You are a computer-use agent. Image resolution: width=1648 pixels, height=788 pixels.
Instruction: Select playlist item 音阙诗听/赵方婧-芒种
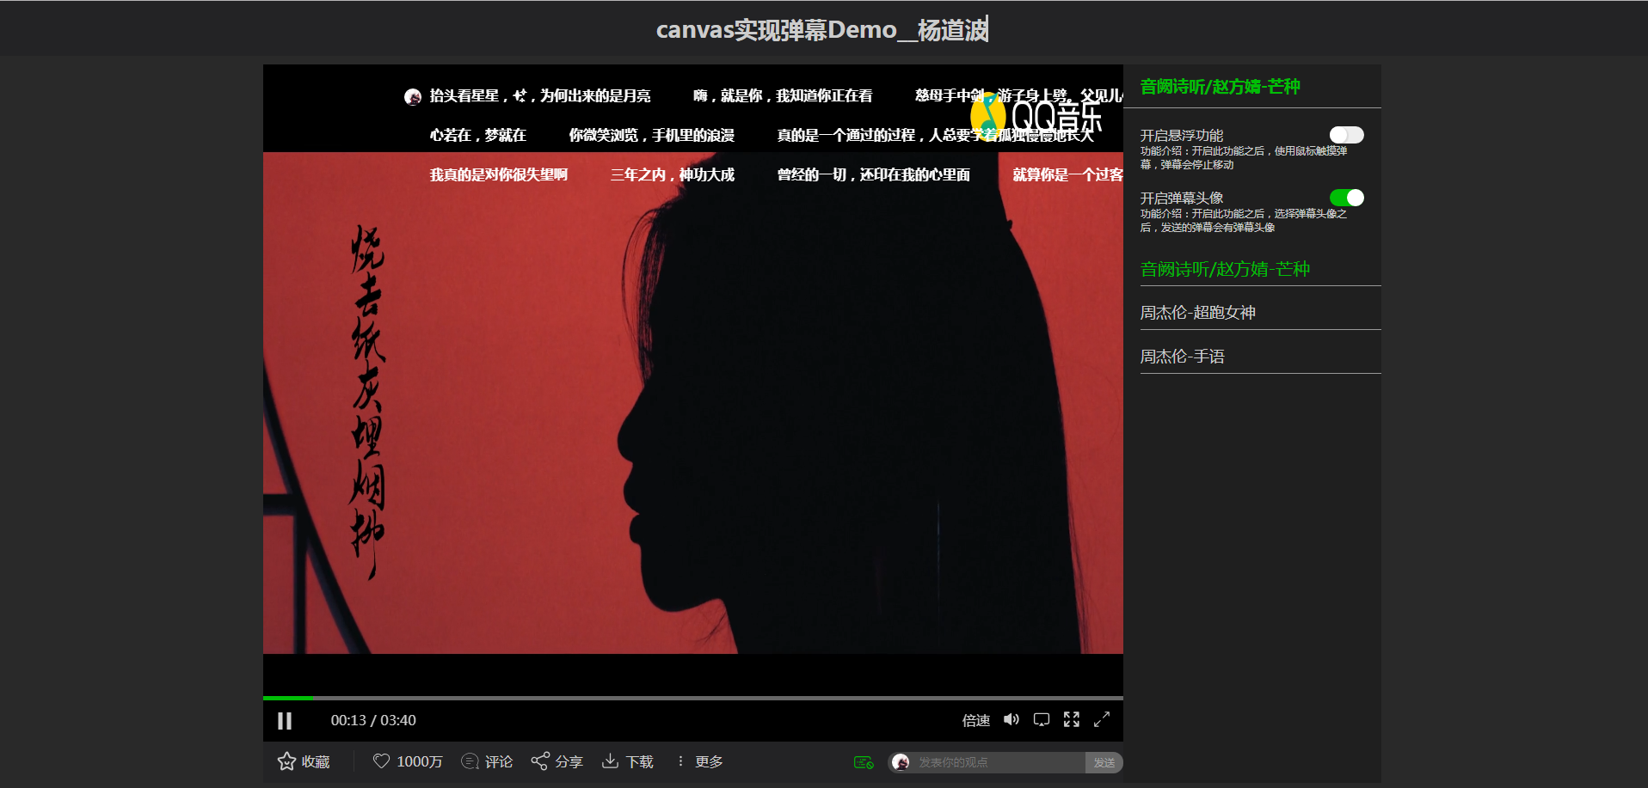(x=1260, y=269)
